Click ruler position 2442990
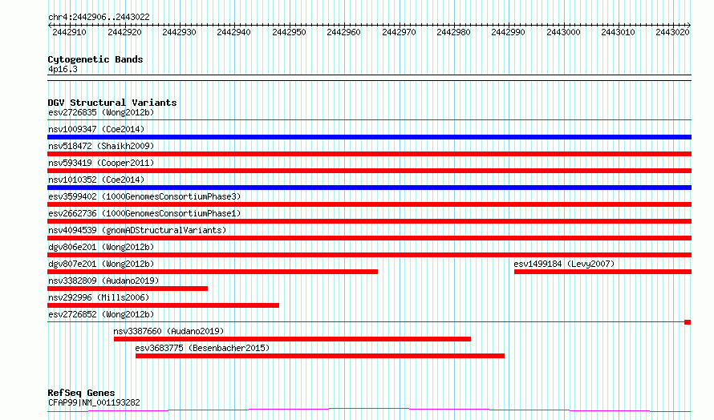The image size is (714, 420). (508, 32)
